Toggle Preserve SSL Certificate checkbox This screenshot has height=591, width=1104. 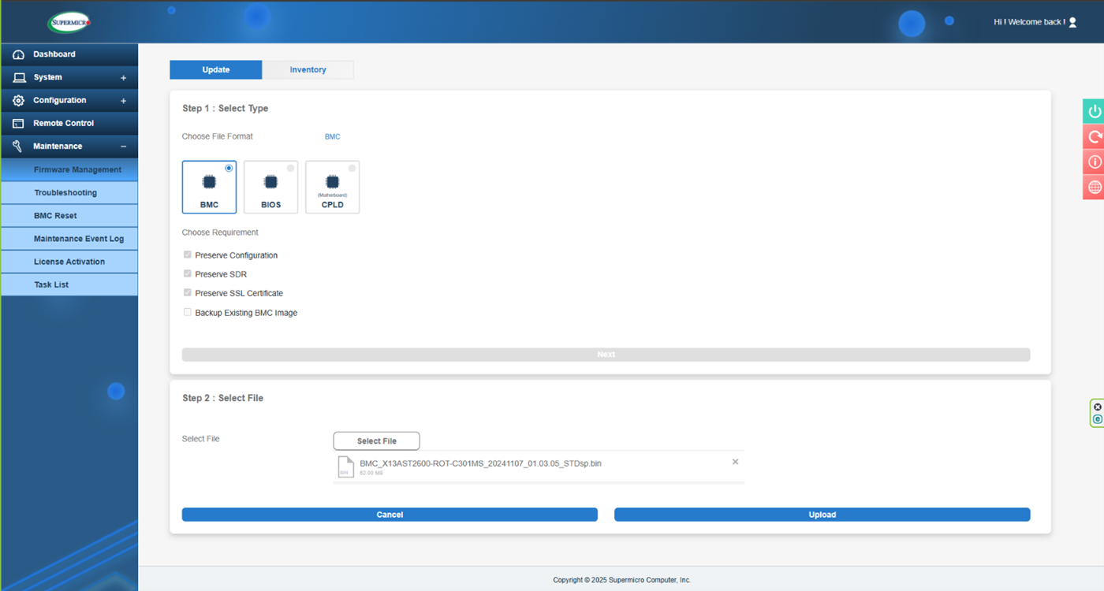click(x=188, y=293)
